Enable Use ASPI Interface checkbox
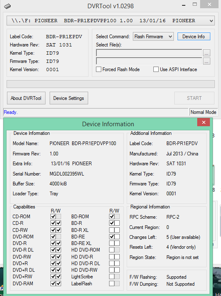 coord(156,69)
